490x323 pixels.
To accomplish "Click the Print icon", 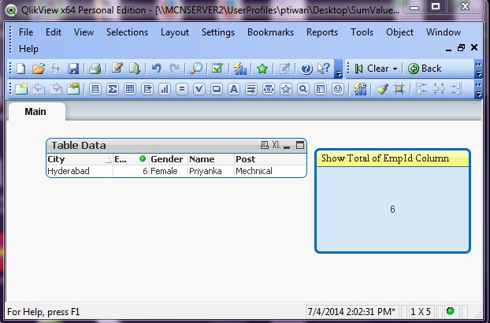I will [x=95, y=69].
